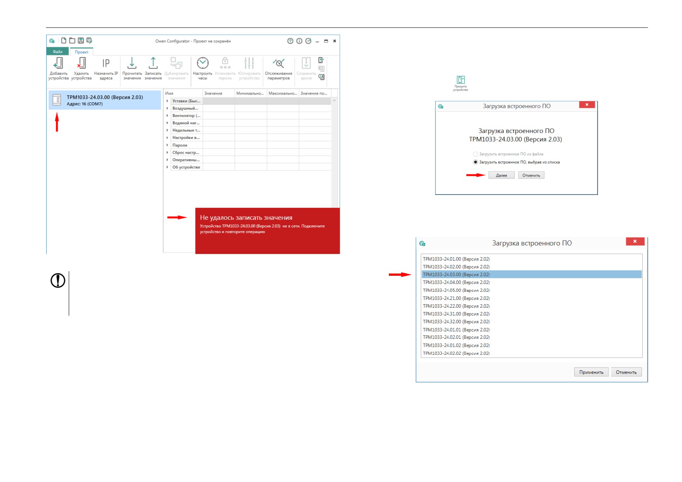Select firmware 'ТРМ1033-24.05.00 (Версия 2.02)'
This screenshot has width=682, height=482.
(531, 291)
